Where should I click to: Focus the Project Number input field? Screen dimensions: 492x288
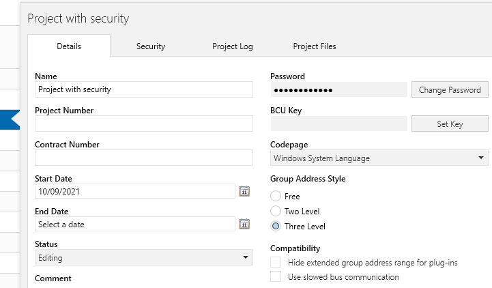point(144,124)
